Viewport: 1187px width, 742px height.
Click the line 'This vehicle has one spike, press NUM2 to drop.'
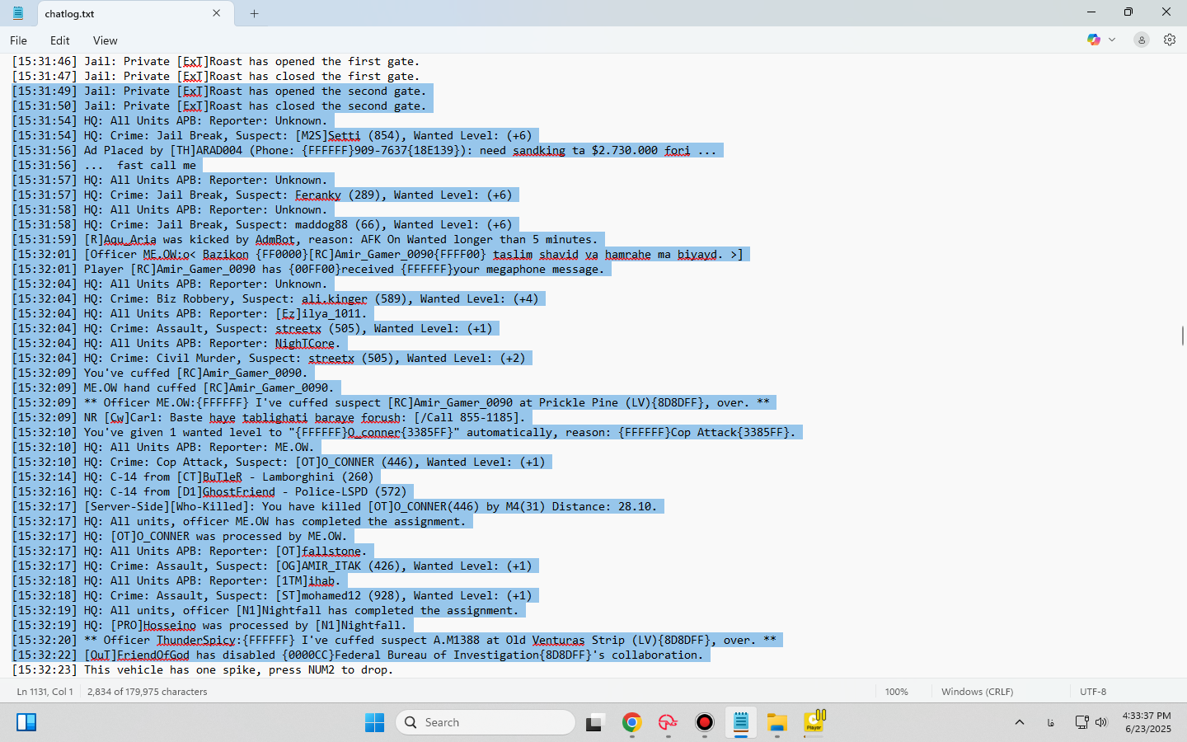[x=203, y=669]
